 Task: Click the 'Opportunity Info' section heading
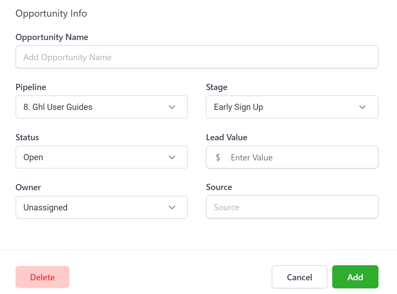click(51, 13)
